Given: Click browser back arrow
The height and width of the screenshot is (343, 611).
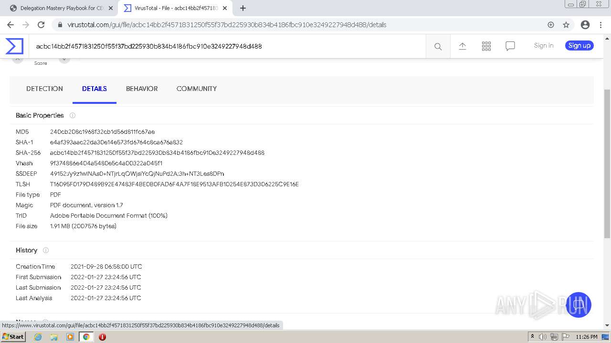Looking at the screenshot, I should coord(11,25).
